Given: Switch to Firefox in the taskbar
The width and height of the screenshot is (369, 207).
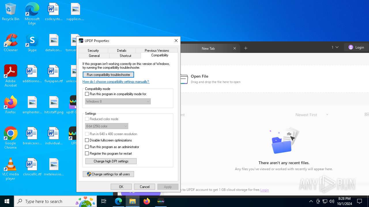Looking at the screenshot, I should 147,201.
